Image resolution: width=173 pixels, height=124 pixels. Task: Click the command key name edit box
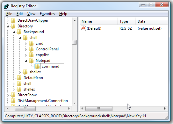[52, 66]
